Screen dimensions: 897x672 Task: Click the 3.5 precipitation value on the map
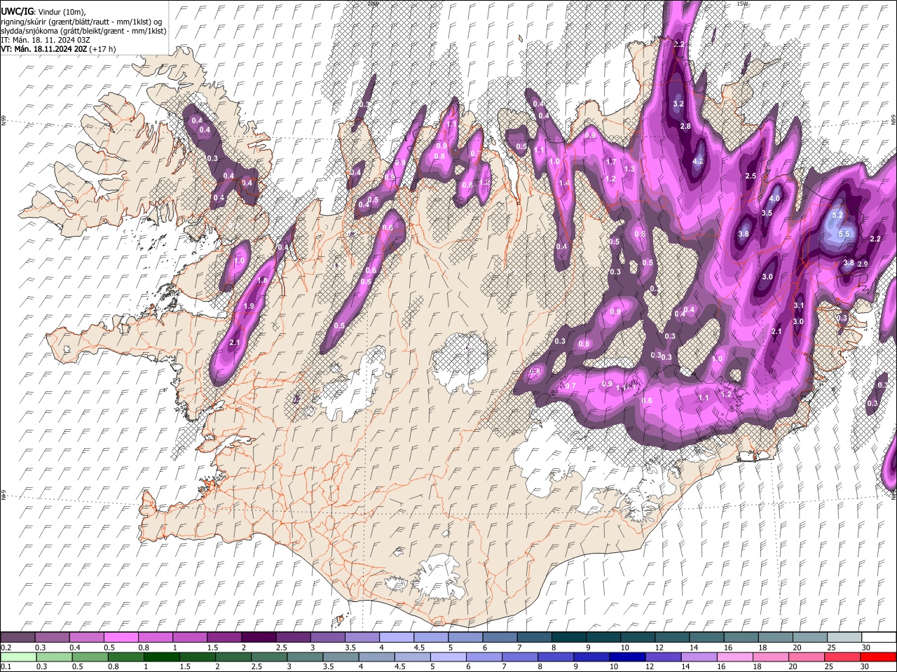pyautogui.click(x=767, y=213)
